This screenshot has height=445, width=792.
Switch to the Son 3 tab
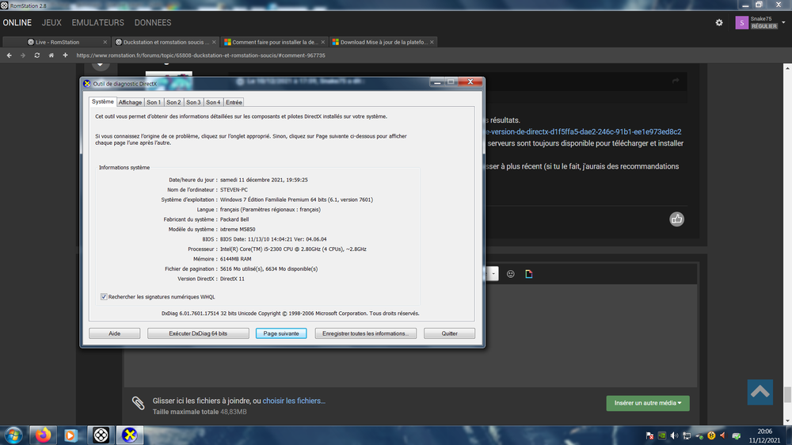(193, 102)
